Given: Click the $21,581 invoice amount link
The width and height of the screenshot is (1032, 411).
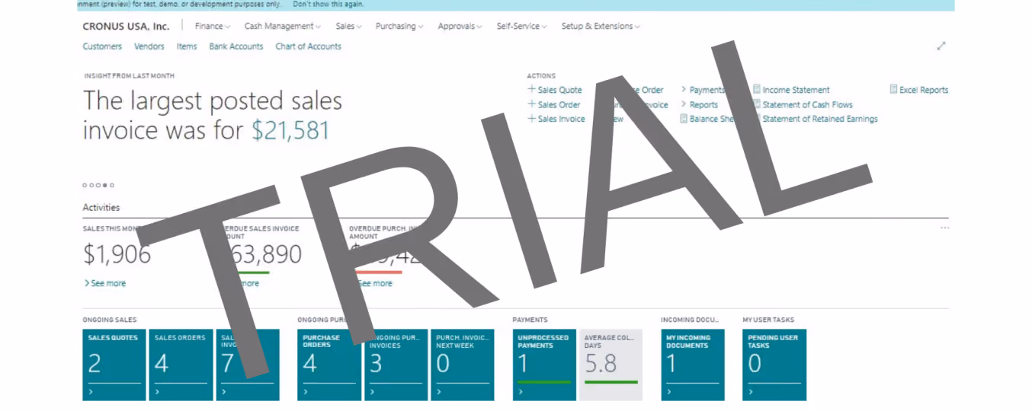Looking at the screenshot, I should pyautogui.click(x=290, y=130).
